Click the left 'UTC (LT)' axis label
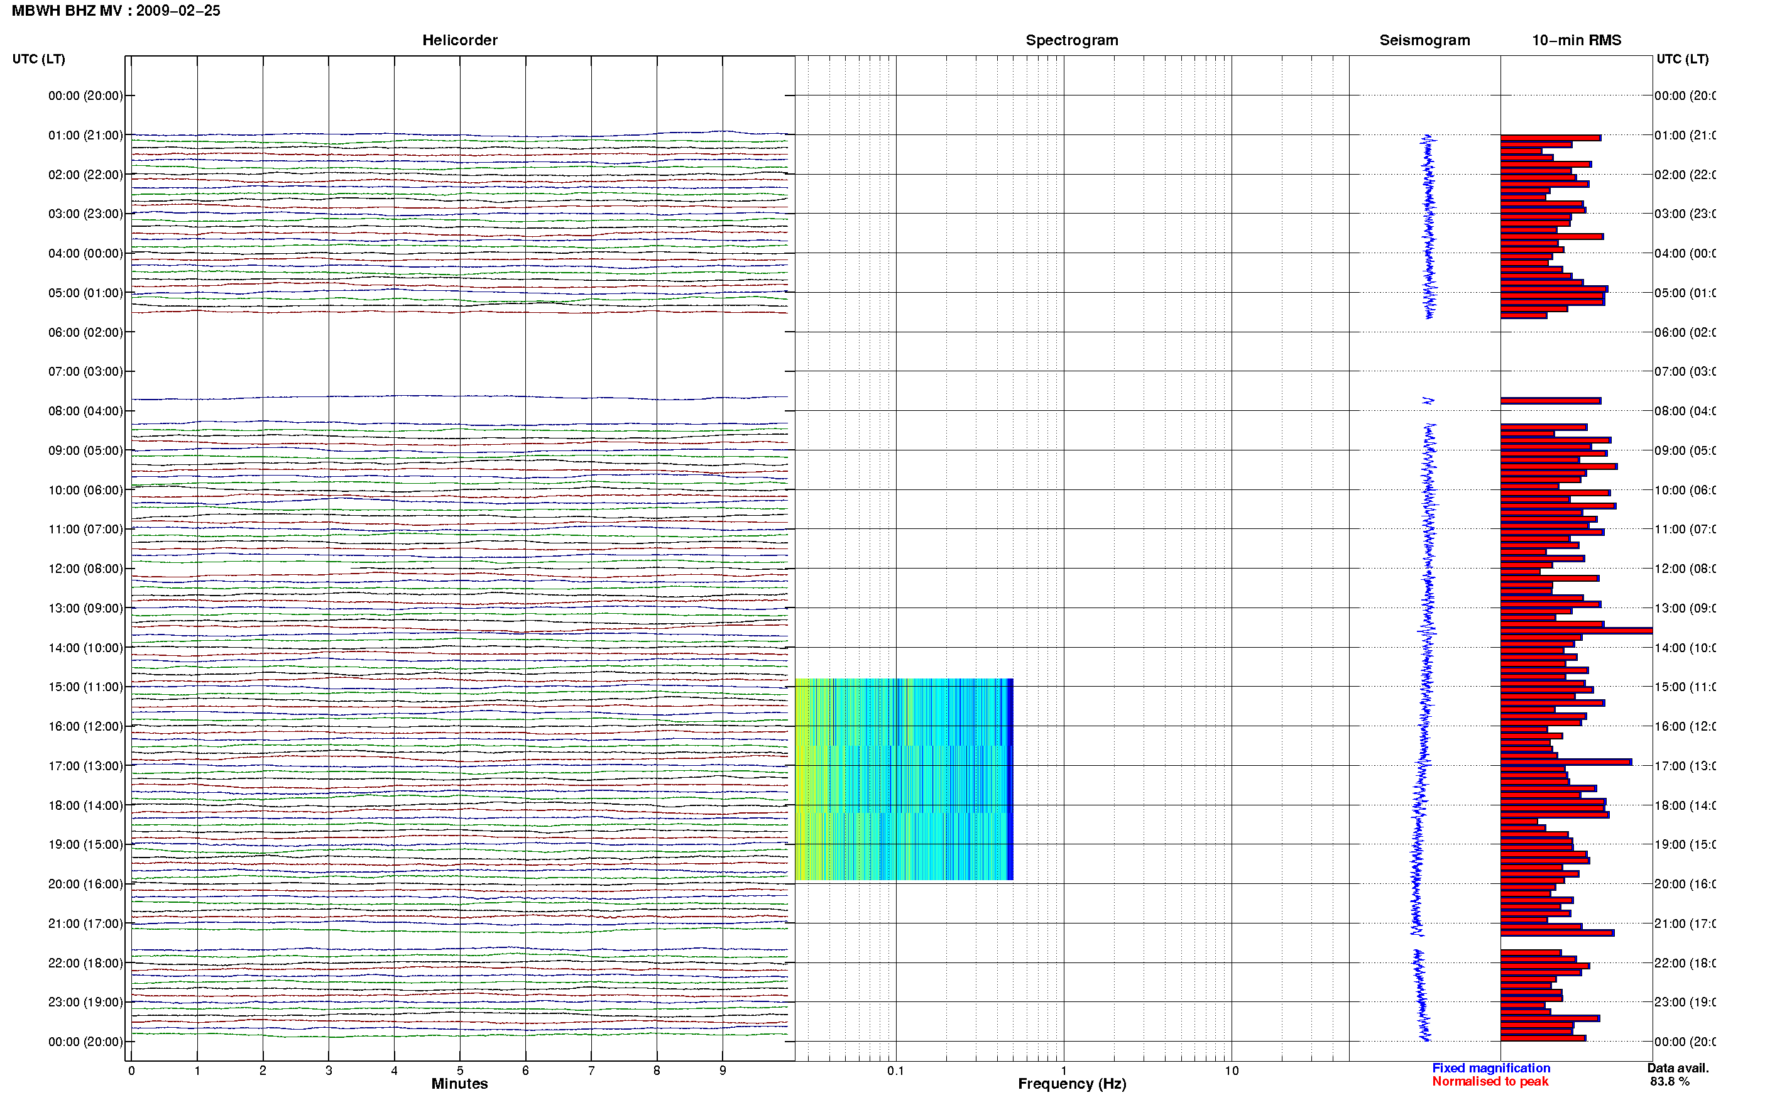The width and height of the screenshot is (1787, 1117). click(x=38, y=59)
